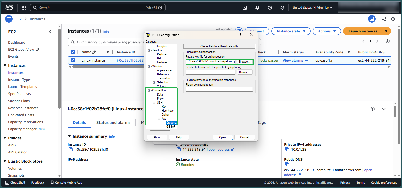402x188 pixels.
Task: Switch to Status and alarms tab
Action: [x=113, y=123]
